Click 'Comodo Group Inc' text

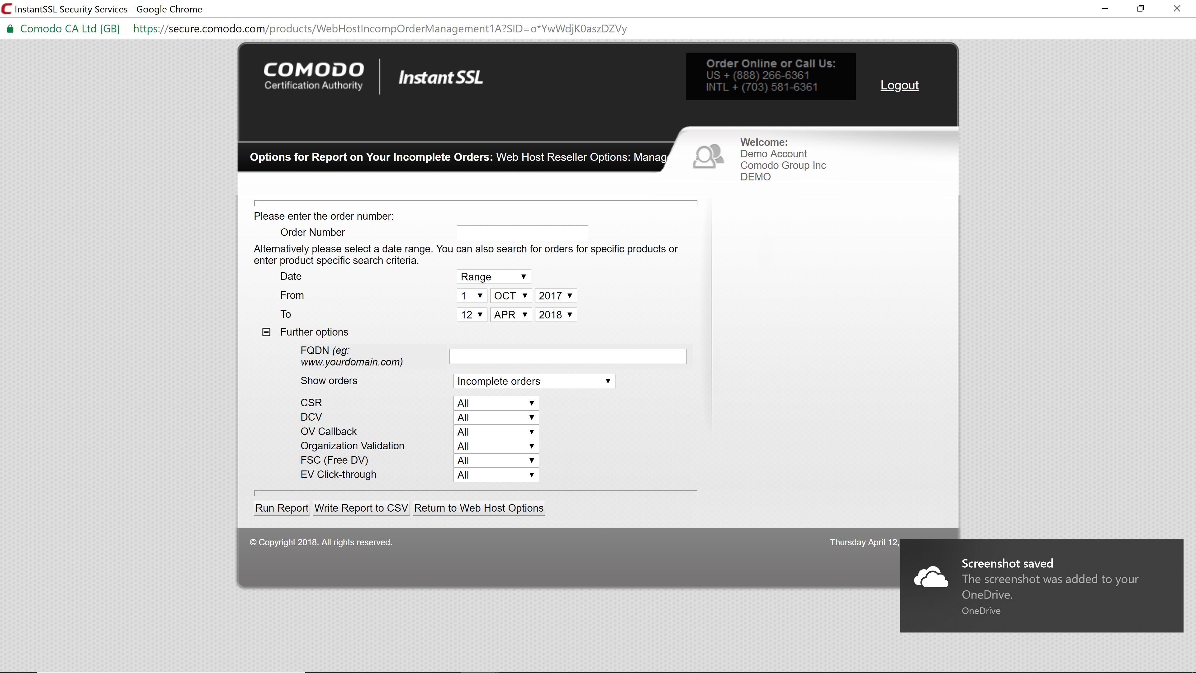point(783,165)
